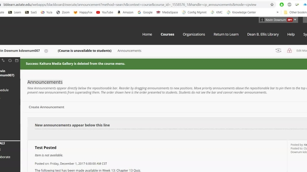Click '(Course is unavailable to students)' text
Image resolution: width=307 pixels, height=172 pixels.
[85, 51]
